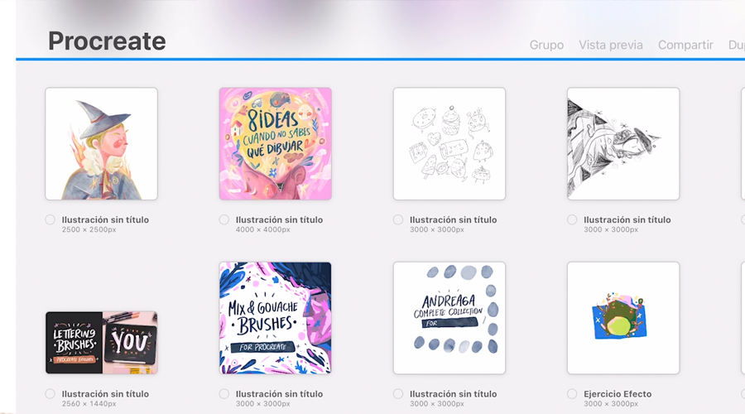Tap Compartir in the top menu
The height and width of the screenshot is (414, 745).
click(685, 45)
